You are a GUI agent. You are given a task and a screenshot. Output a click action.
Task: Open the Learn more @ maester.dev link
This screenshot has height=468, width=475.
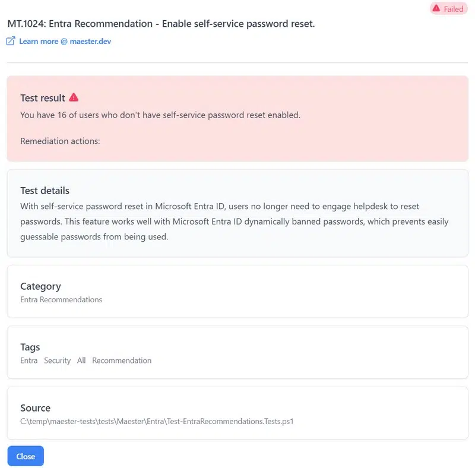[x=65, y=42]
